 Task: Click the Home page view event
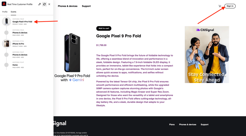15,65
